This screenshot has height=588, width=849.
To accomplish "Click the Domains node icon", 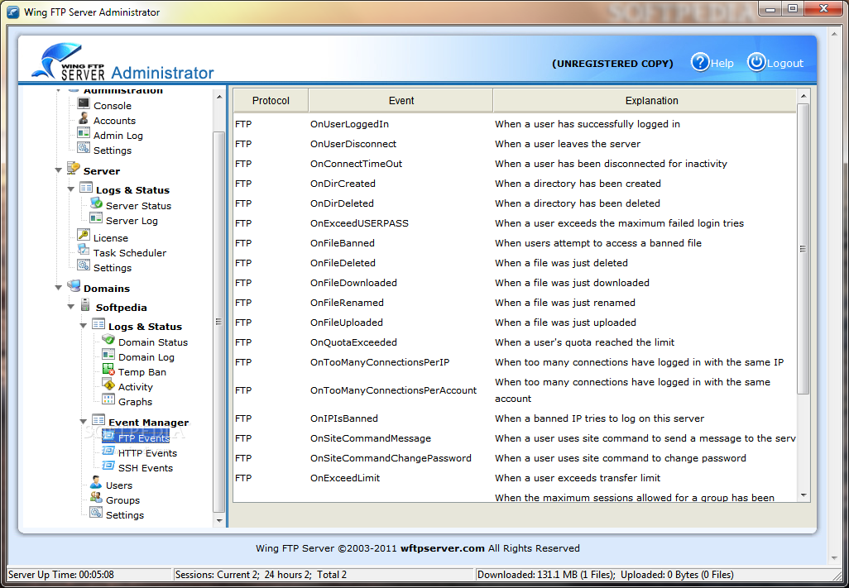I will point(73,286).
